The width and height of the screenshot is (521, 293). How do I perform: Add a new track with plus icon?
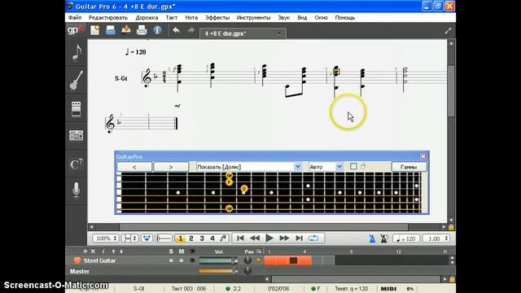[85, 251]
